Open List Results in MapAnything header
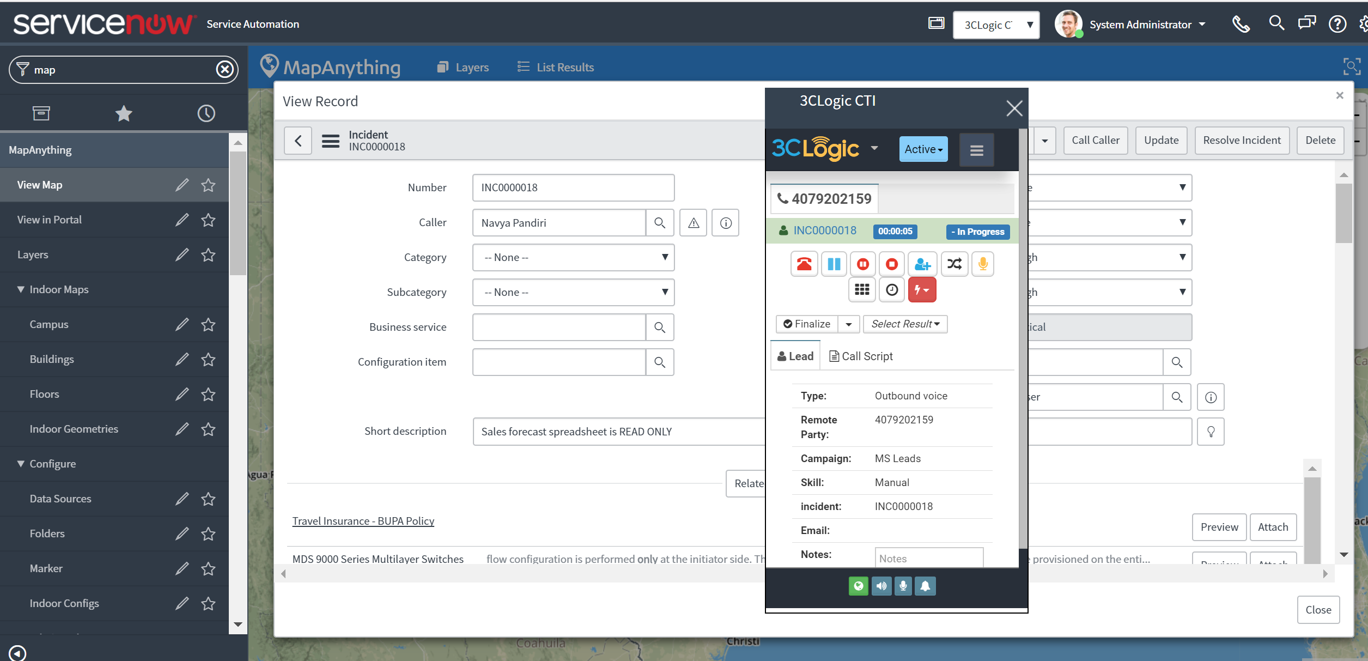This screenshot has height=661, width=1368. point(556,68)
